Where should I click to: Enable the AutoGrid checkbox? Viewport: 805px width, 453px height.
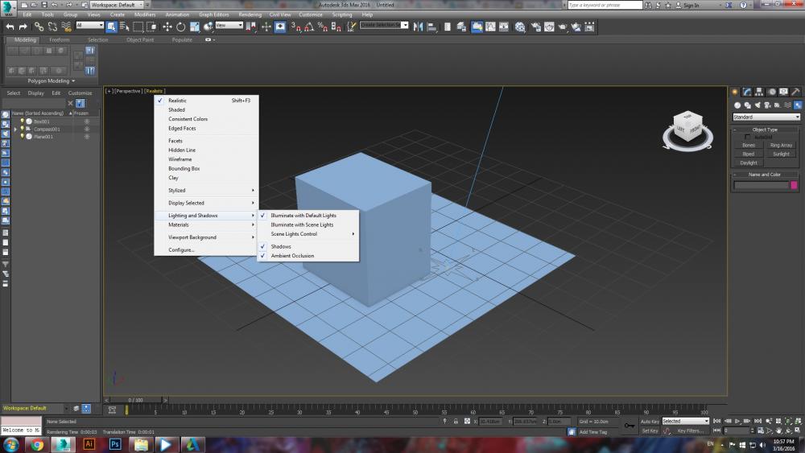tap(748, 137)
